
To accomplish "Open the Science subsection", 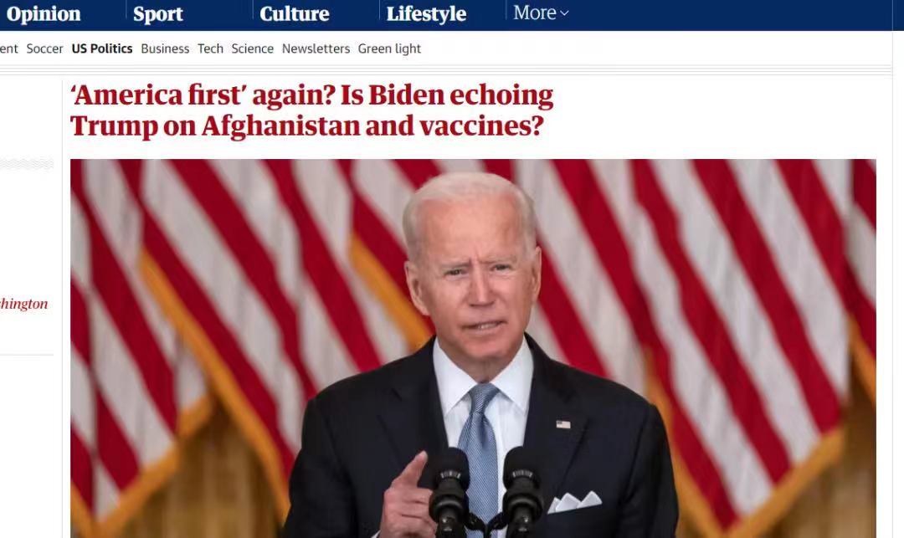I will (253, 49).
